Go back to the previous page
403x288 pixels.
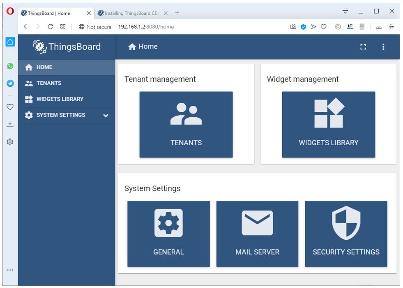click(x=25, y=26)
